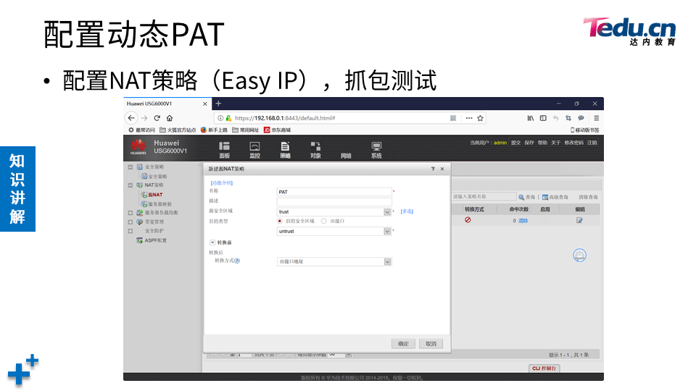Open the 监控 monitor menu
The height and width of the screenshot is (391, 696).
pos(254,150)
